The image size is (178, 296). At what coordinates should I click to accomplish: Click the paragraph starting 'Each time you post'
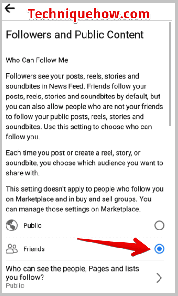tap(85, 163)
